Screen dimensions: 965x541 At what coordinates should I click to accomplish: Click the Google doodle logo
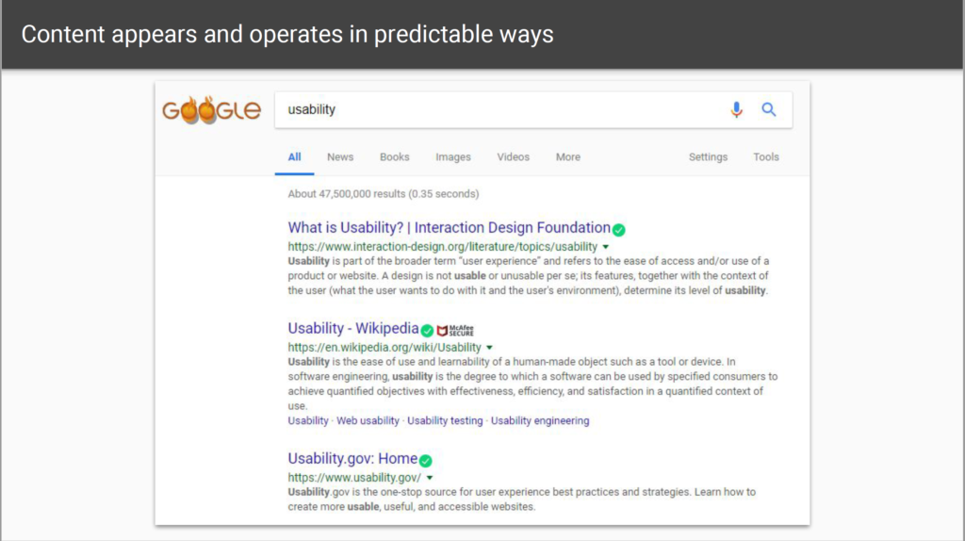[211, 110]
